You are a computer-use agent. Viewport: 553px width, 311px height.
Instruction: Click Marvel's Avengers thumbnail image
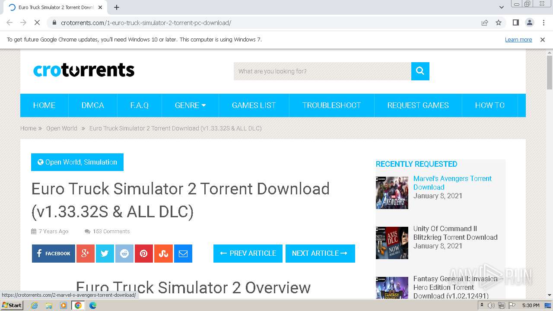pyautogui.click(x=392, y=193)
